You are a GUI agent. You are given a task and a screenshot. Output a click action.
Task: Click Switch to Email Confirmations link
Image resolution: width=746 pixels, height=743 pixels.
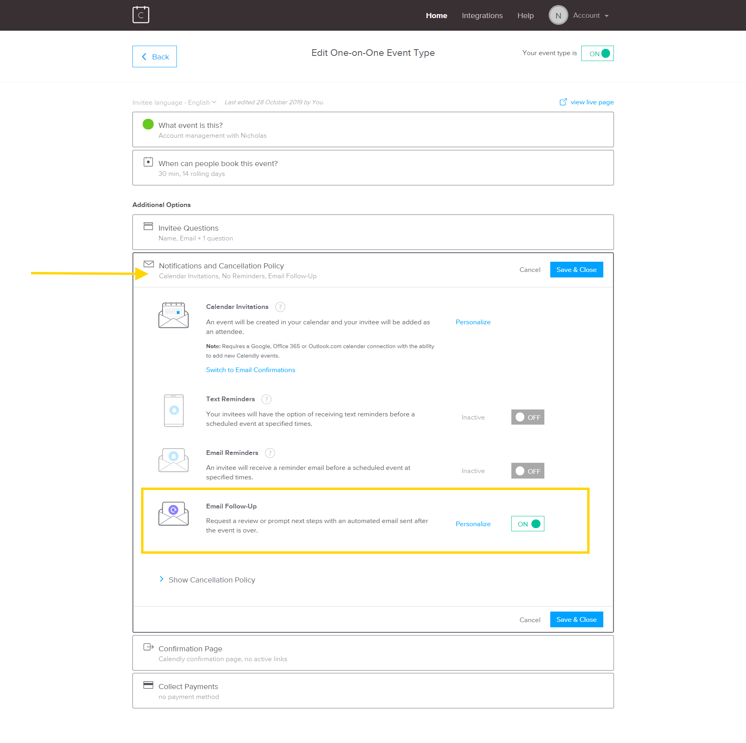pyautogui.click(x=250, y=370)
